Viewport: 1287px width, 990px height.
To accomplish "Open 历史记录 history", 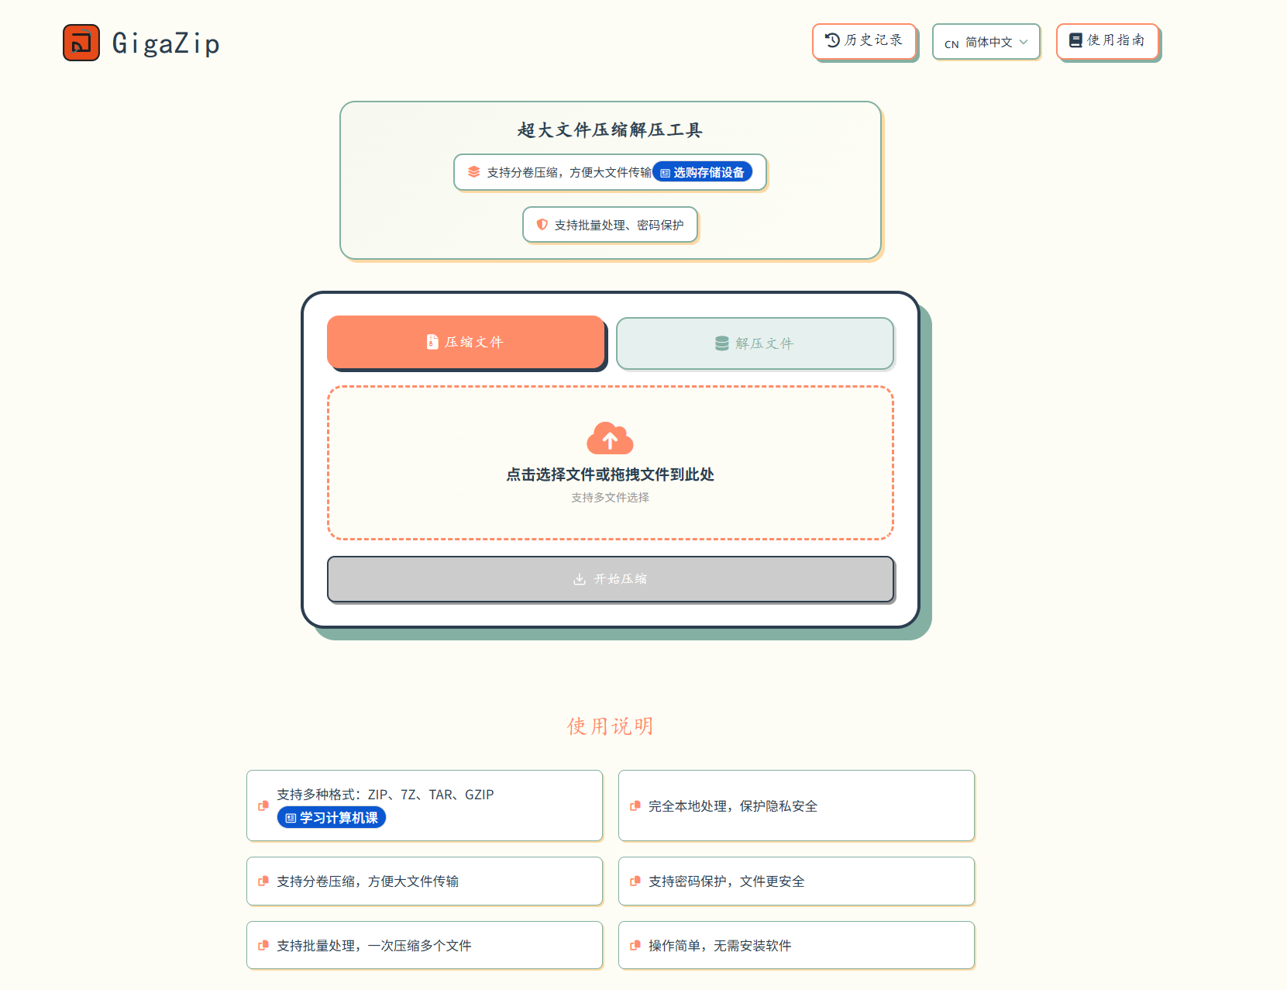I will (864, 40).
